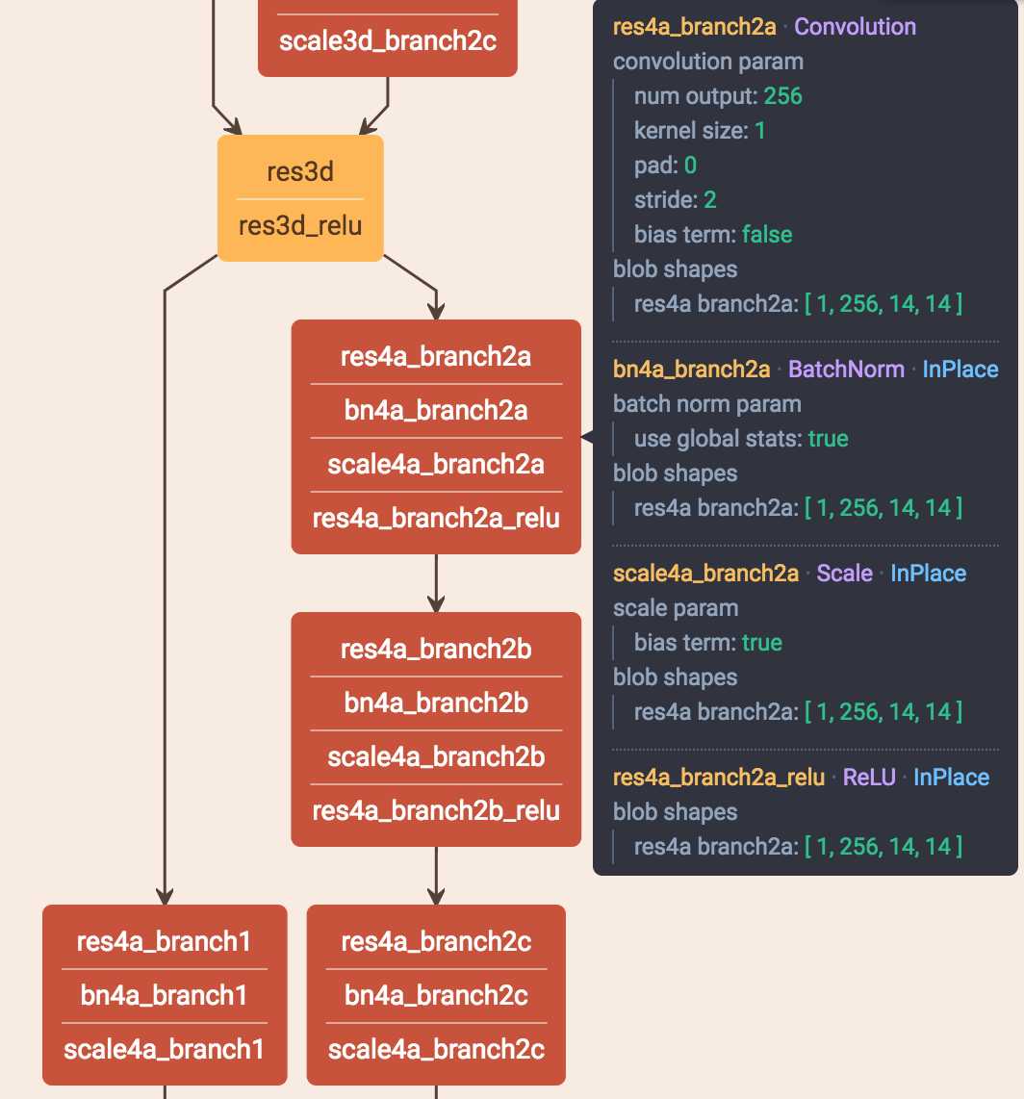Click the bn4a_branch2b row

click(x=436, y=703)
